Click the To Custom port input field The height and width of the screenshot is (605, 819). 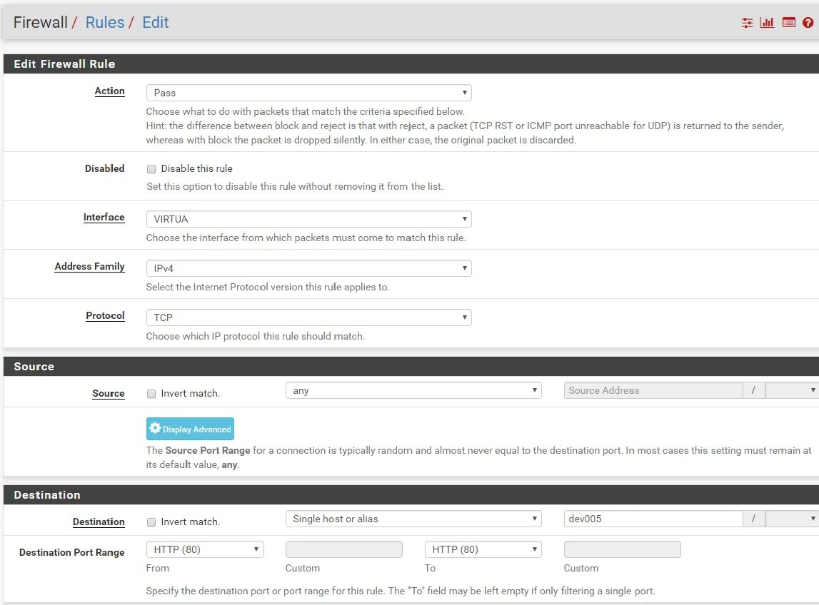[622, 549]
